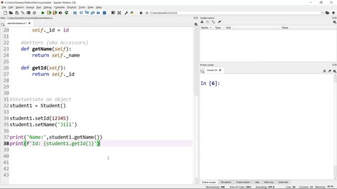
Task: Remove all variables with eraser icon
Action: (x=219, y=22)
